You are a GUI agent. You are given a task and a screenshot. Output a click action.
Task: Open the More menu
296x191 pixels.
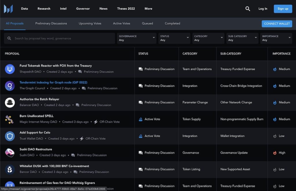point(148,9)
